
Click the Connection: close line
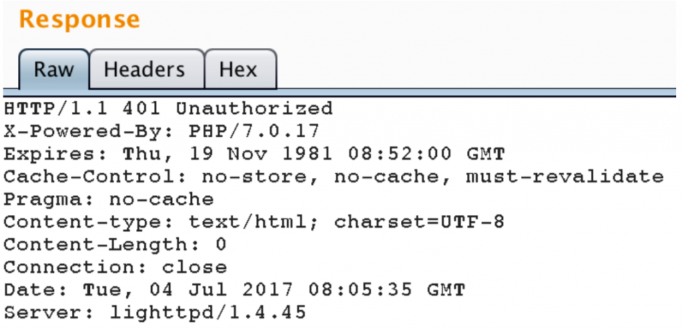tap(115, 267)
